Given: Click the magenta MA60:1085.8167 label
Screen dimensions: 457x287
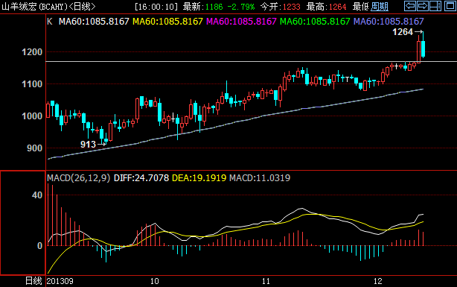Looking at the screenshot, I should [x=241, y=22].
